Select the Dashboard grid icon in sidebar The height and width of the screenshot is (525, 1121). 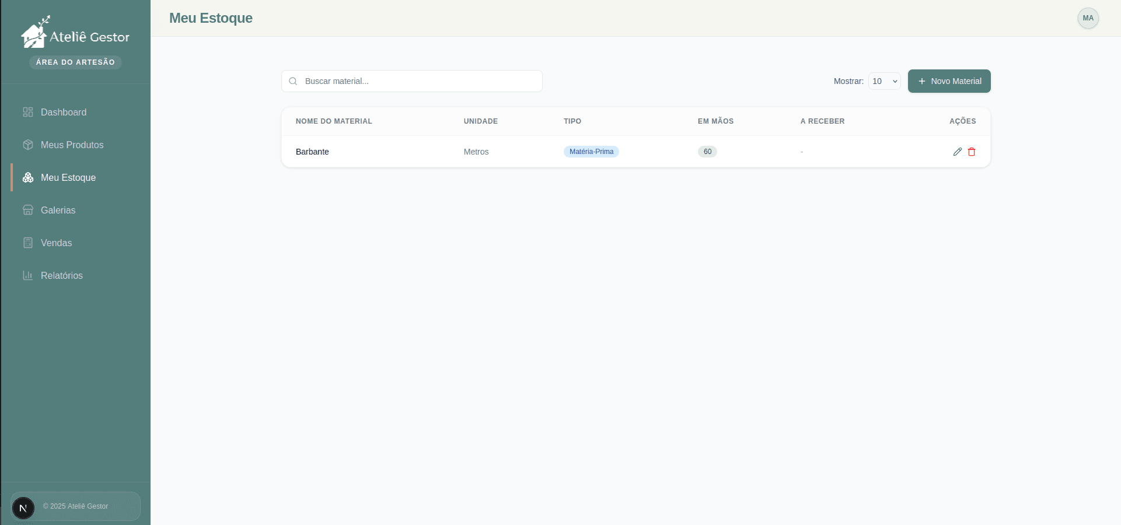[27, 112]
